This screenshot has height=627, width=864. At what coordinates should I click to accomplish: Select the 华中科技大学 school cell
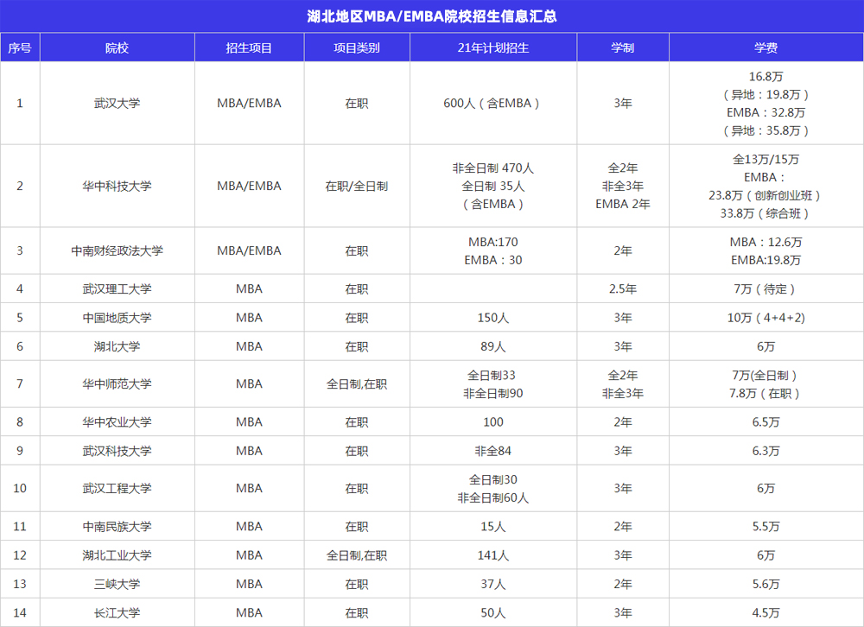[117, 186]
